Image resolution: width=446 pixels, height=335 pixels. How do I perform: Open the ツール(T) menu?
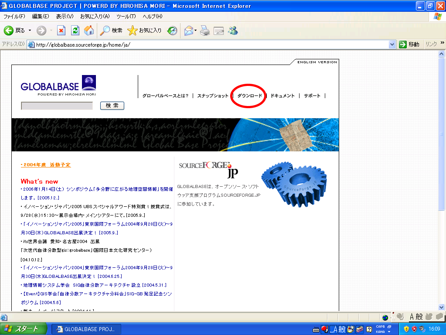[x=126, y=17]
